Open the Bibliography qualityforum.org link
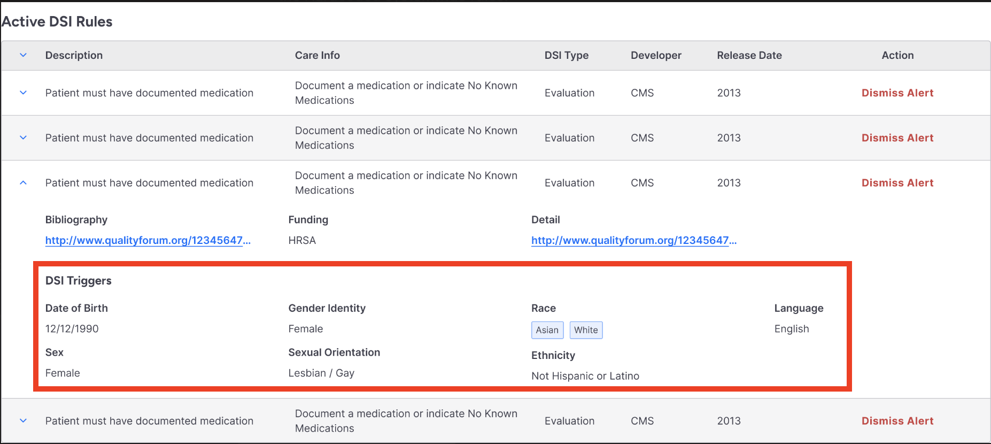This screenshot has height=444, width=991. (148, 240)
